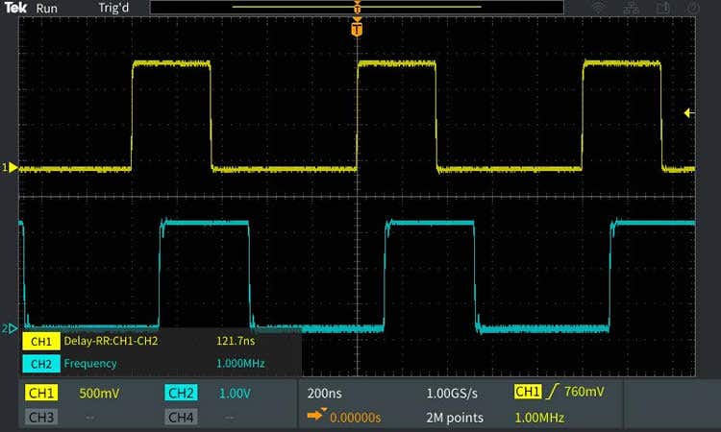Click the Tek logo
This screenshot has width=721, height=432.
[x=15, y=8]
